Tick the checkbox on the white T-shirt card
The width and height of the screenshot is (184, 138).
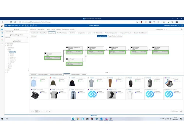[127, 90]
